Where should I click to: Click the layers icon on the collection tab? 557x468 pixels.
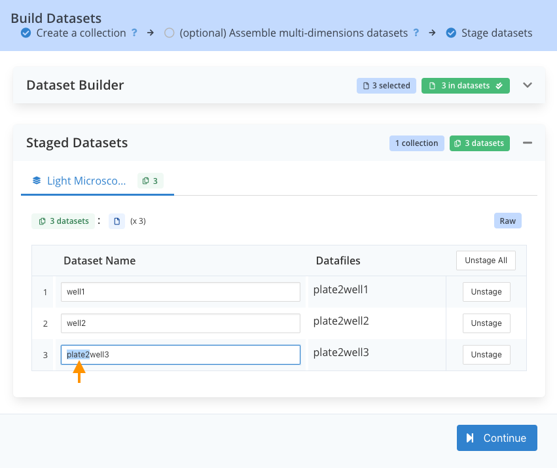(37, 181)
